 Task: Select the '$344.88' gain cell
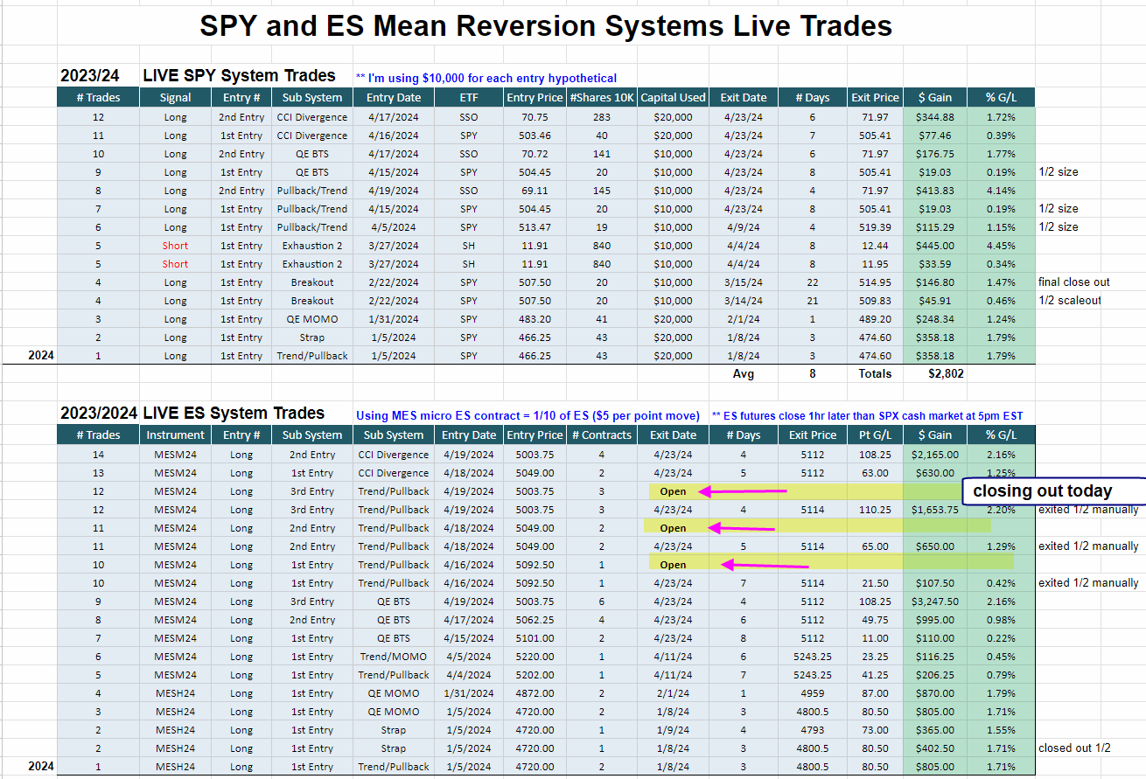click(x=934, y=117)
